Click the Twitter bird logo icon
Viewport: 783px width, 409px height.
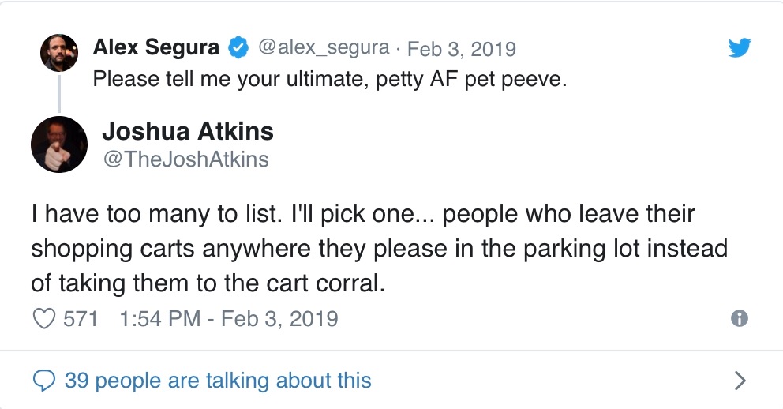[739, 49]
